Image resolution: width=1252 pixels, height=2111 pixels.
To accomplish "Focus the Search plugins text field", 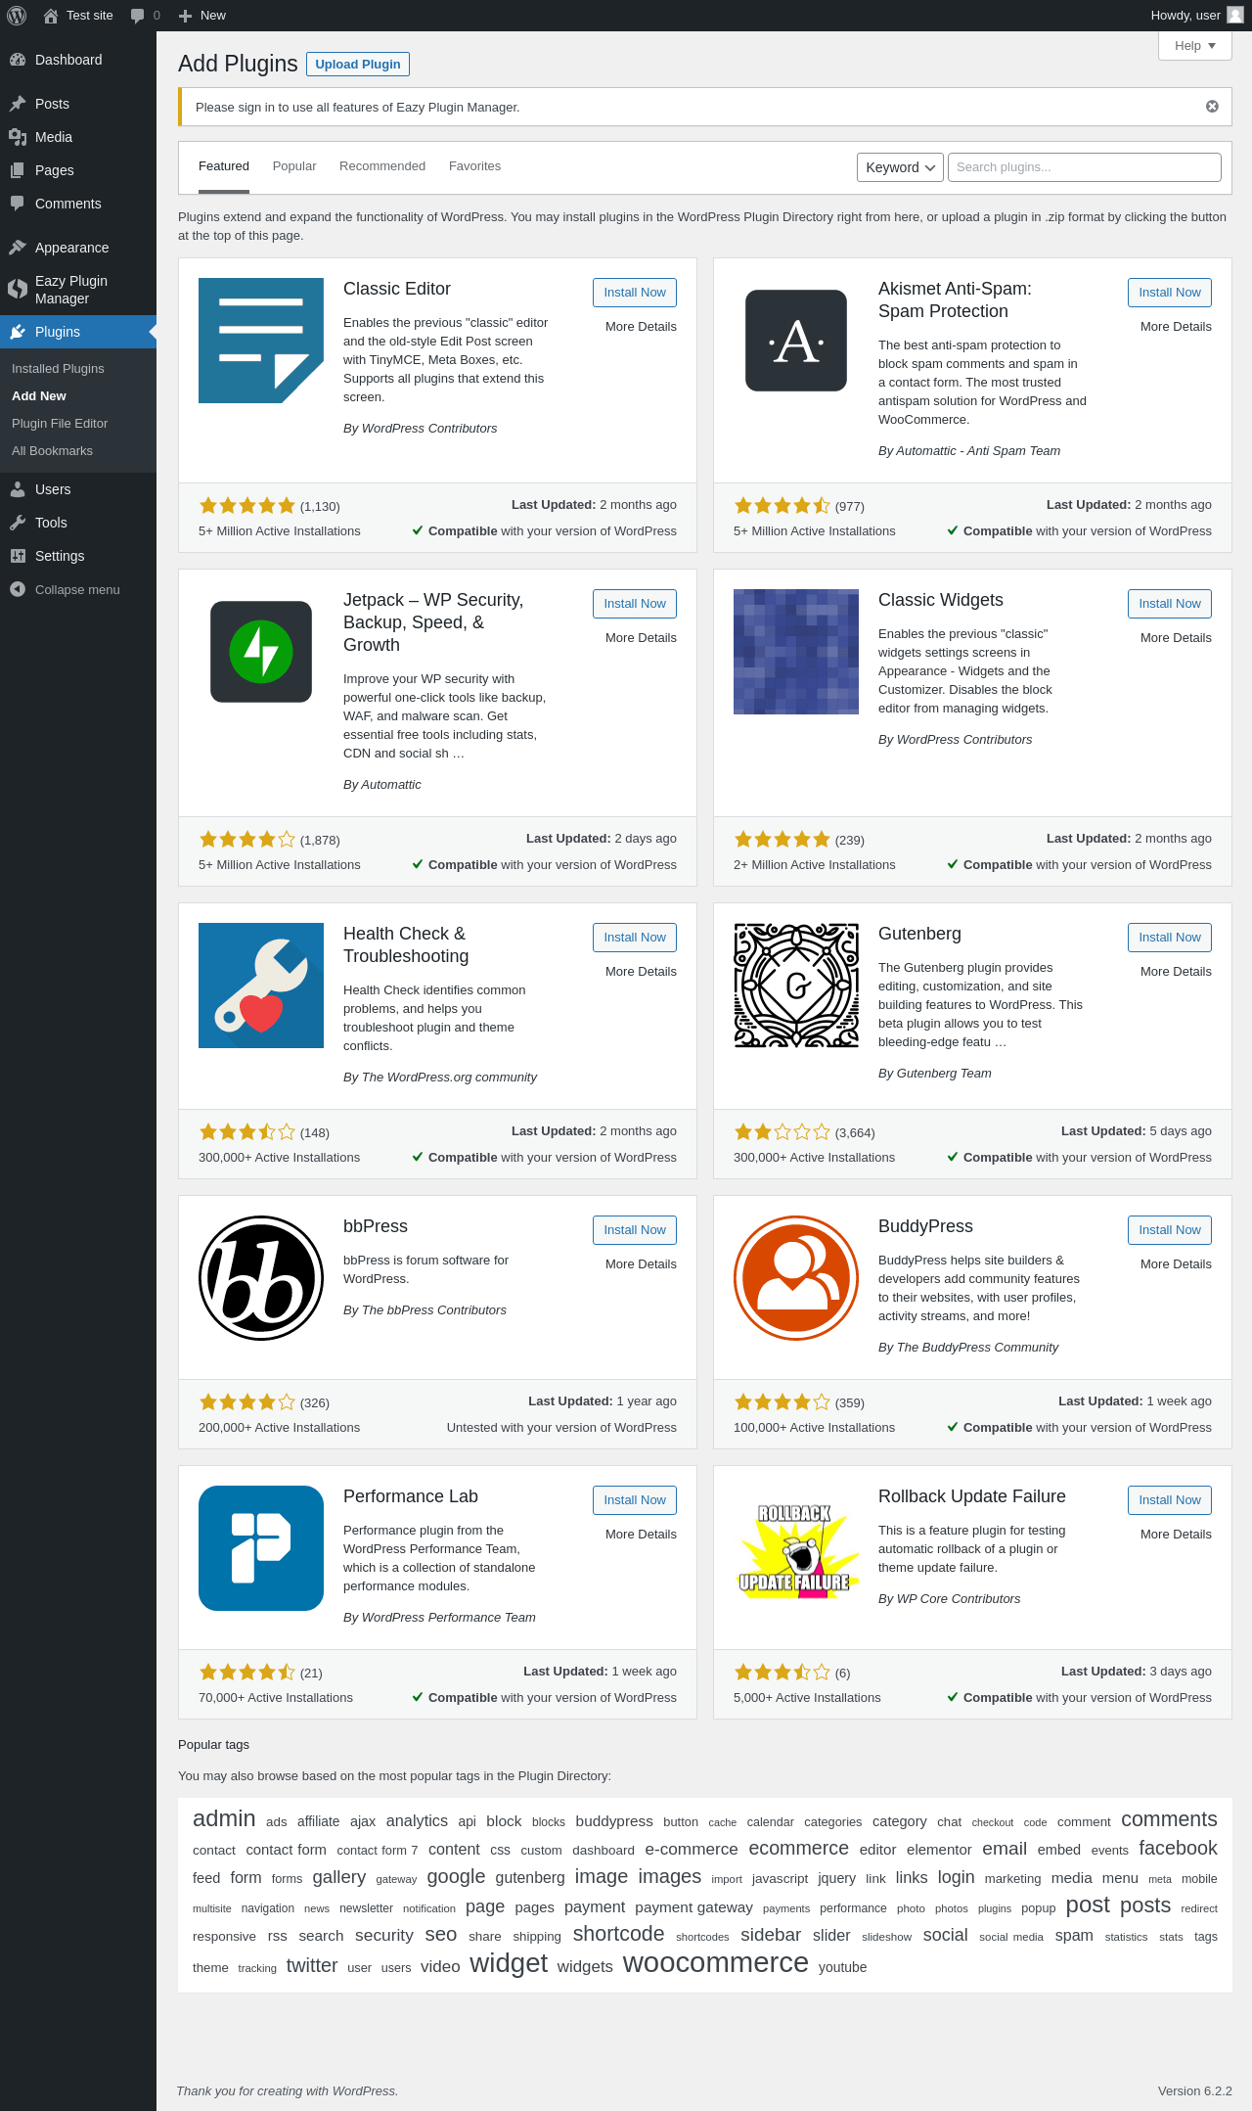I will pos(1085,167).
